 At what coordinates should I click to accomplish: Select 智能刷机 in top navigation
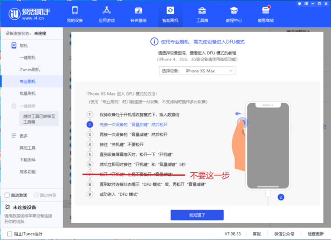(170, 14)
